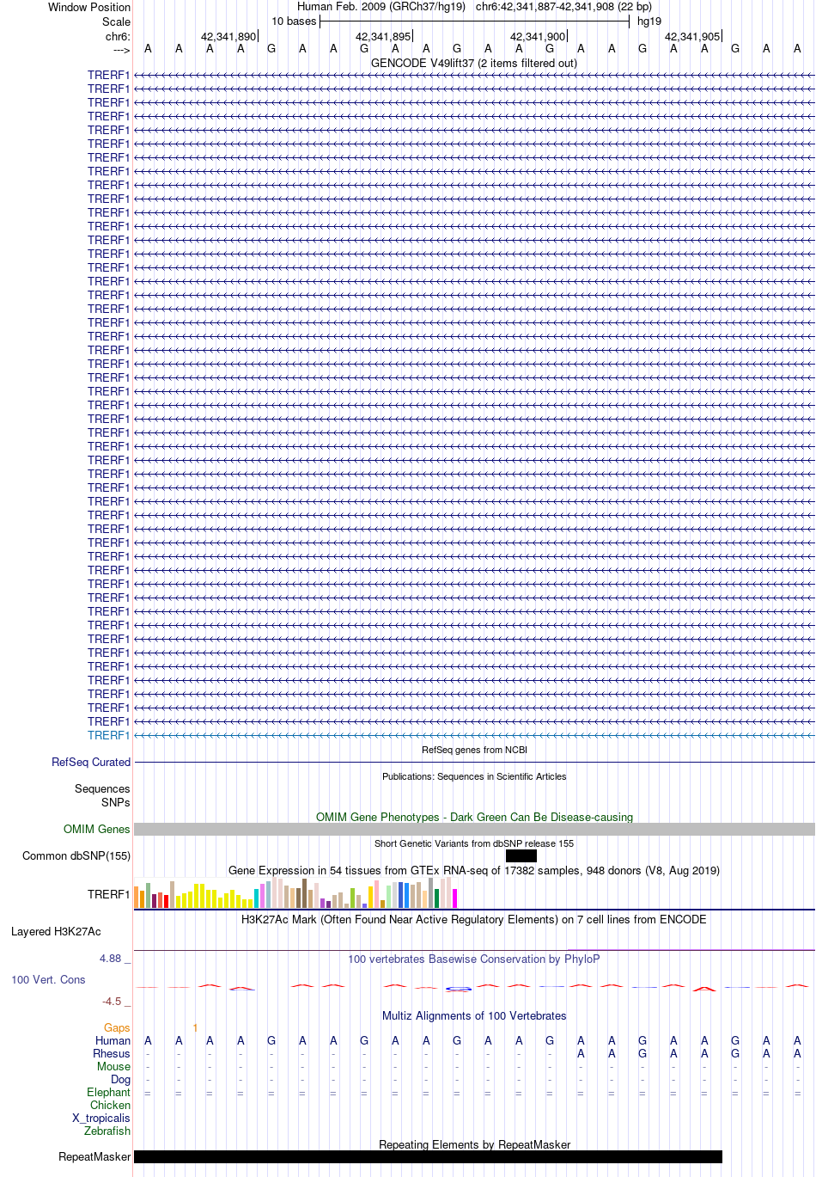Click the magenta bar in GTEx chart

pos(454,898)
